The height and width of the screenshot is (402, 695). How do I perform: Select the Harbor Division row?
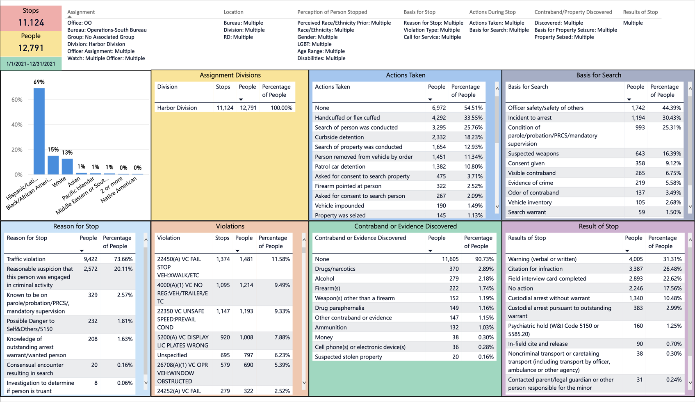pyautogui.click(x=225, y=108)
